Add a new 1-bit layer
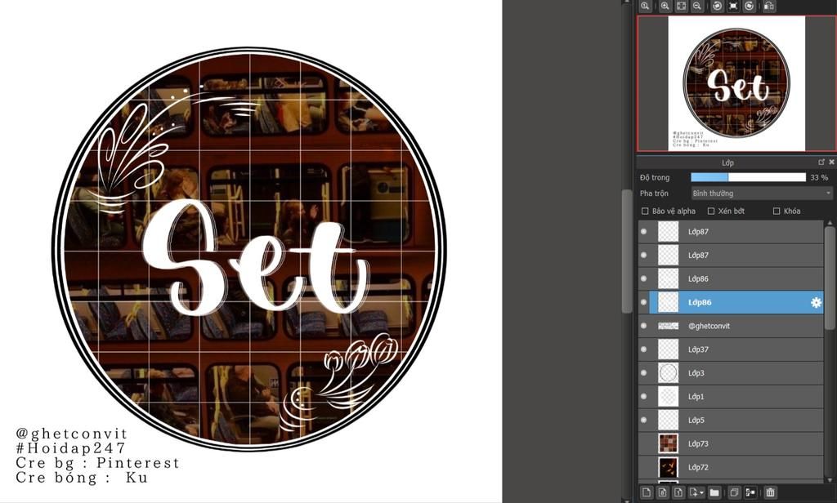The image size is (837, 503). pos(678,492)
